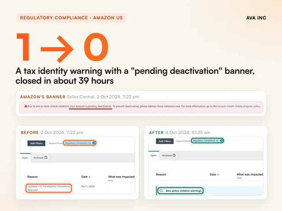Image resolution: width=282 pixels, height=211 pixels.
Task: Click the red warning triangle icon
Action: click(x=26, y=106)
